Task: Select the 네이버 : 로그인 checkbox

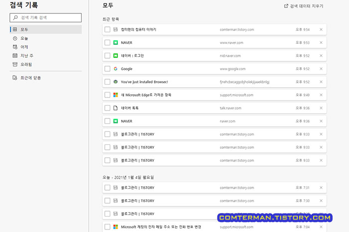Action: point(107,56)
